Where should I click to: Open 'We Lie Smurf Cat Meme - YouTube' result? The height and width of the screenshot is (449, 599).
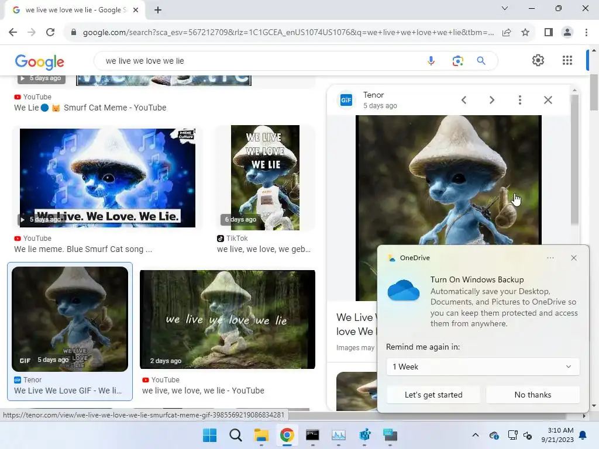(x=90, y=108)
